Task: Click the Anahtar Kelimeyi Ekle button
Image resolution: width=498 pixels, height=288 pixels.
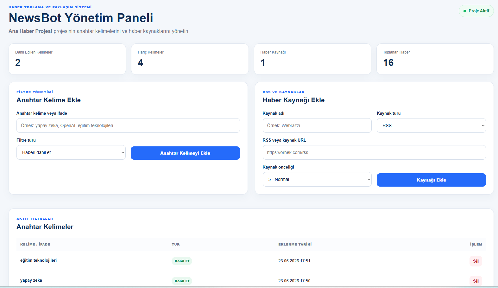Action: pyautogui.click(x=185, y=153)
